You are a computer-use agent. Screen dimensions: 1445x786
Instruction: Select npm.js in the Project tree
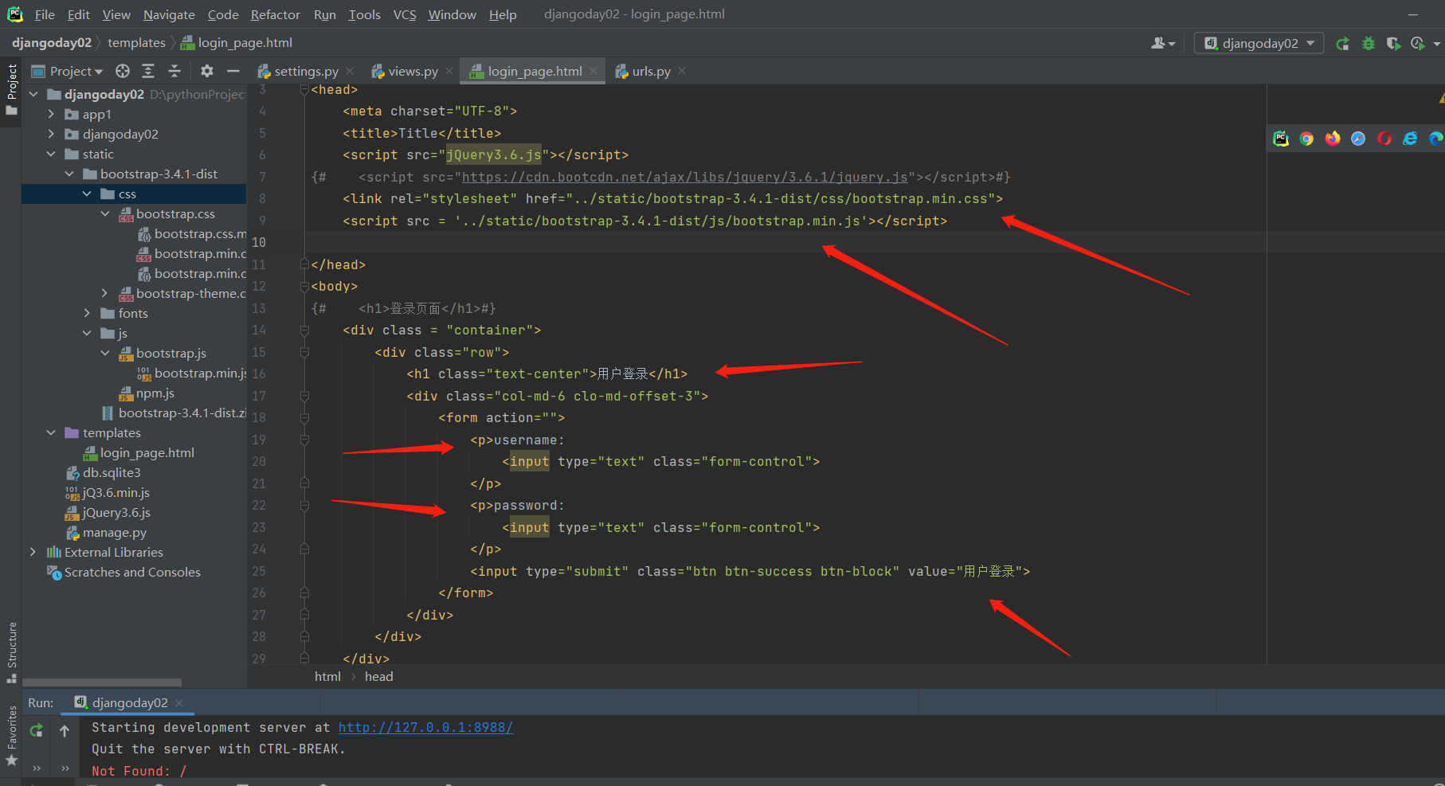pyautogui.click(x=155, y=393)
